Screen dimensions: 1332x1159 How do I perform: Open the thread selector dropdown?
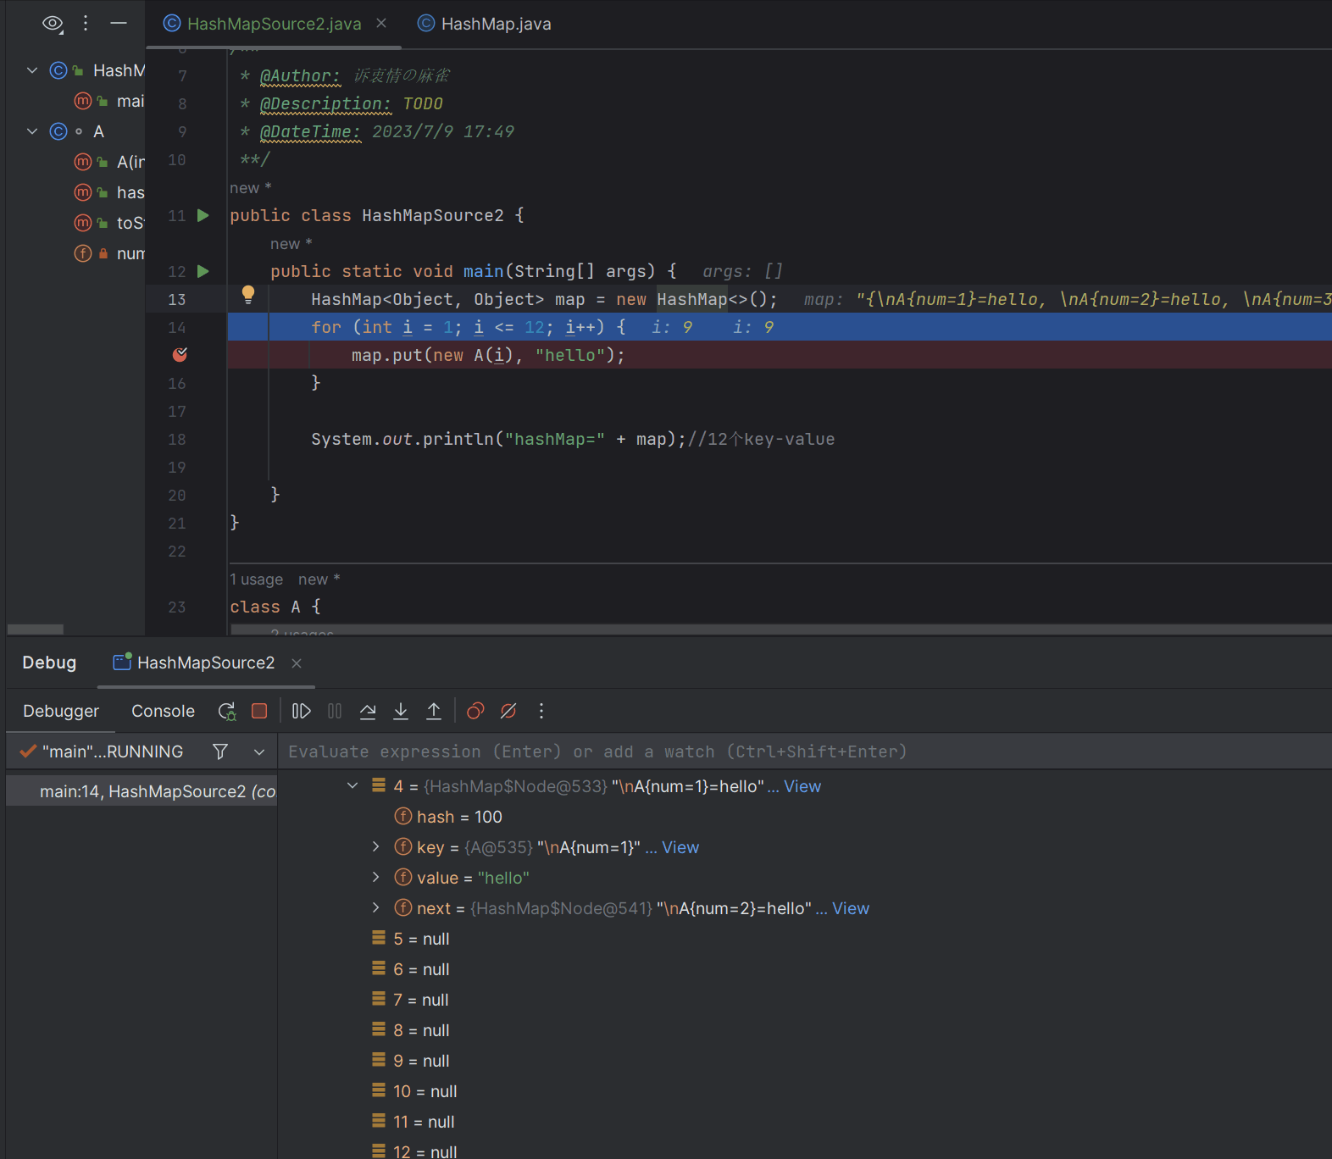(x=259, y=751)
